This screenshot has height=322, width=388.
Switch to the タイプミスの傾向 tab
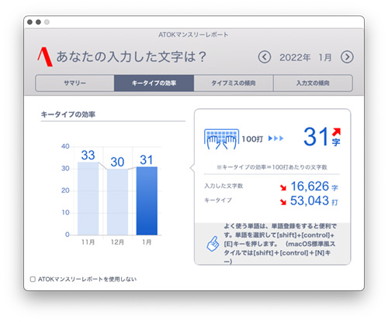234,83
